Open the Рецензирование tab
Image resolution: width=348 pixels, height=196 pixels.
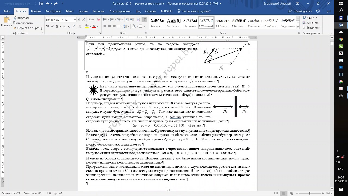[120, 11]
